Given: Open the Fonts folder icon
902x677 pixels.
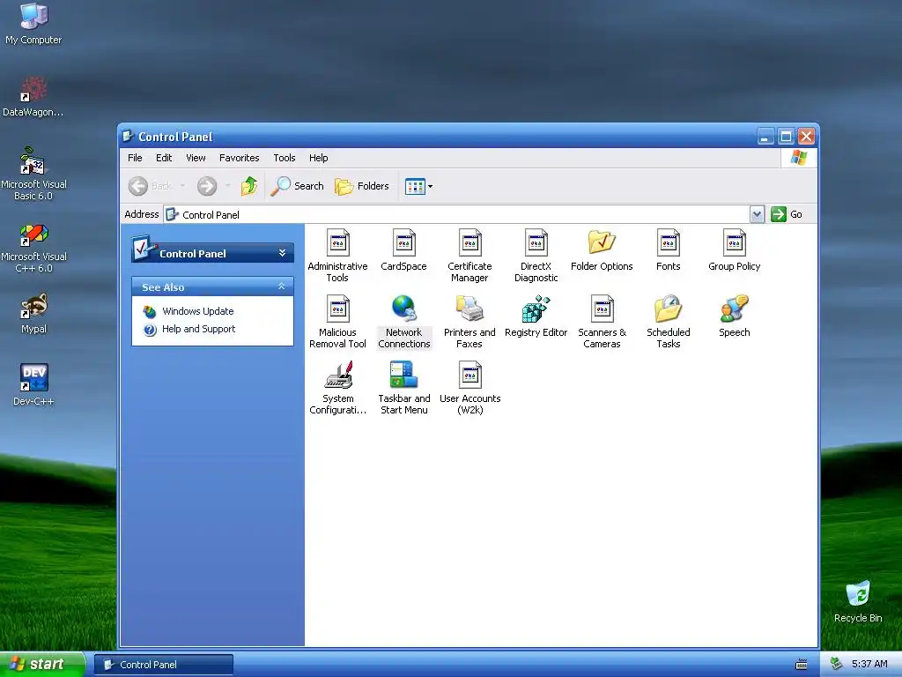Looking at the screenshot, I should pyautogui.click(x=669, y=249).
